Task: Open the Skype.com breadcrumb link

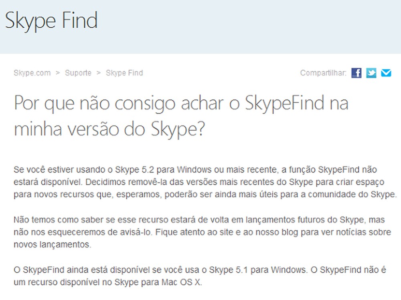Action: pyautogui.click(x=32, y=73)
